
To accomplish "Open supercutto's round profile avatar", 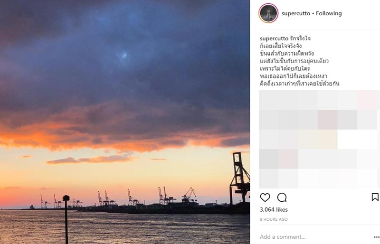I will click(x=268, y=13).
